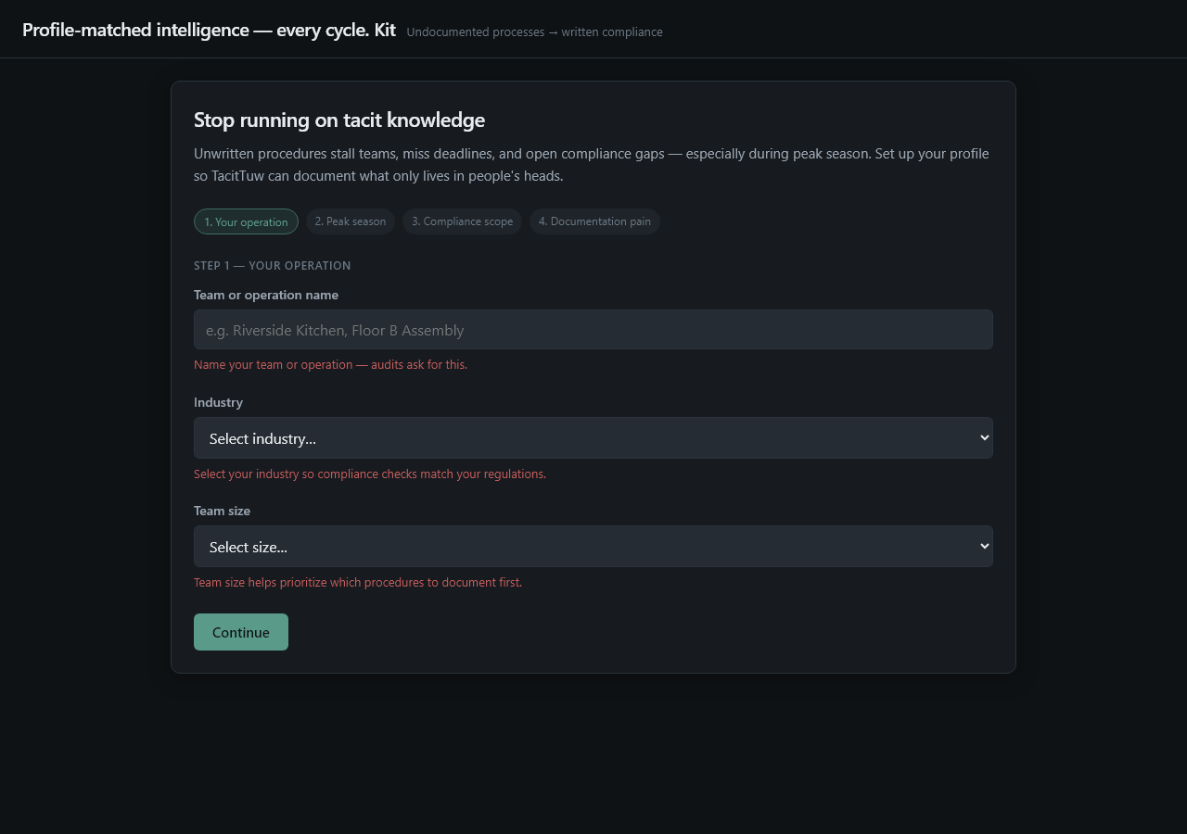Click the 'Name your team or operation' error message
This screenshot has width=1187, height=834.
pos(330,365)
